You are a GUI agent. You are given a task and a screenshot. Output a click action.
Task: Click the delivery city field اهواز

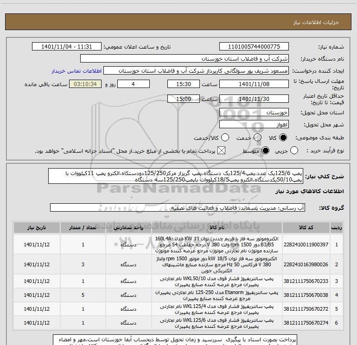click(x=254, y=125)
